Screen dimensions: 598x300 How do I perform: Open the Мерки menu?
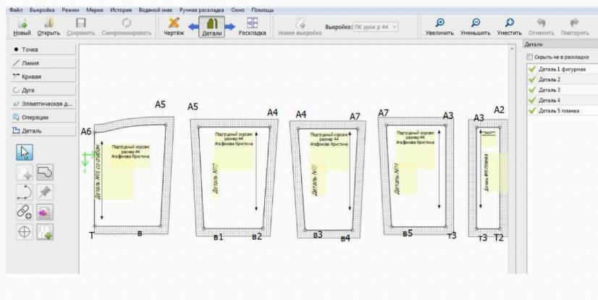pos(94,9)
